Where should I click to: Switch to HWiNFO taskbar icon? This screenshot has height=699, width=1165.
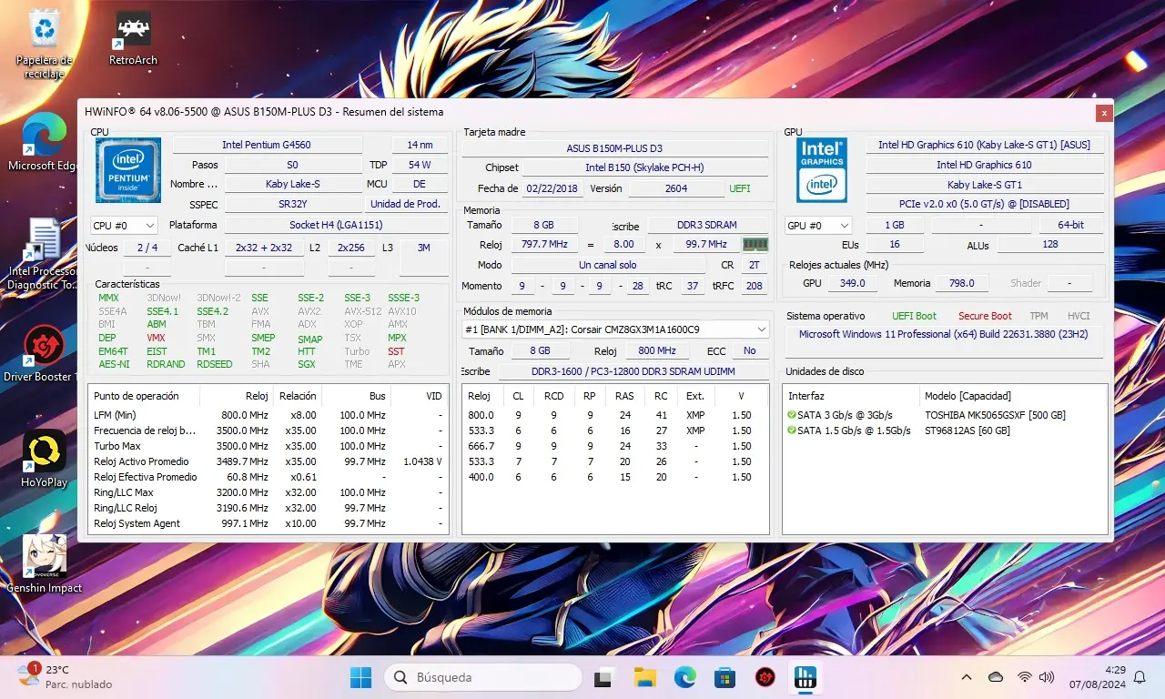(805, 677)
